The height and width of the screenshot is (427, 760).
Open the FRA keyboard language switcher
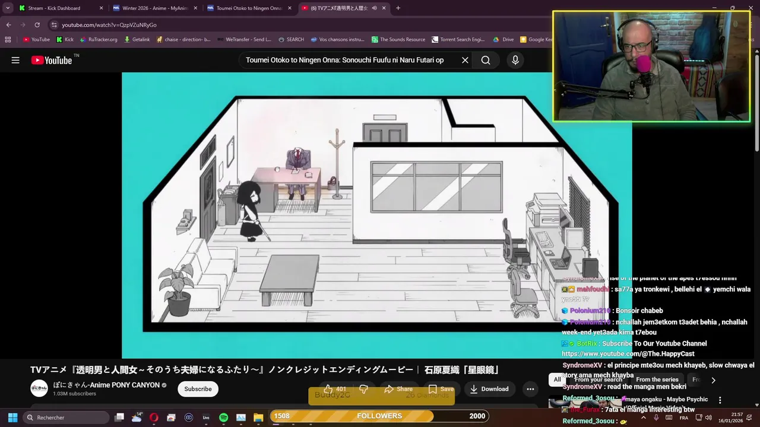pyautogui.click(x=684, y=418)
